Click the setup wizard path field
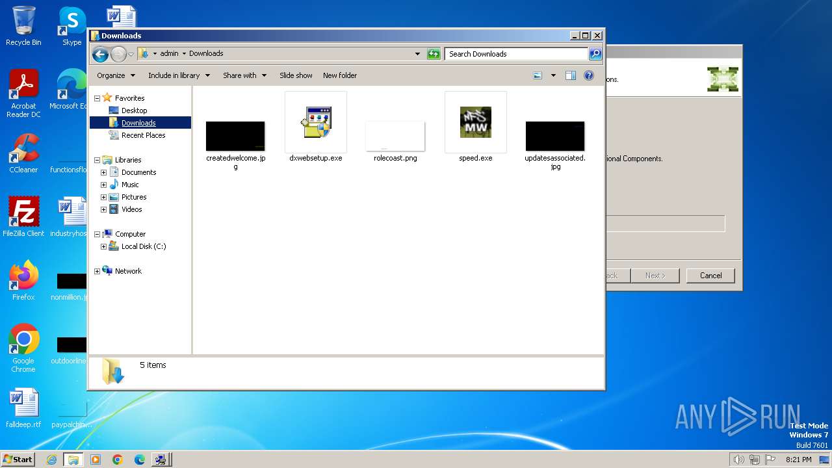832x468 pixels. [665, 224]
